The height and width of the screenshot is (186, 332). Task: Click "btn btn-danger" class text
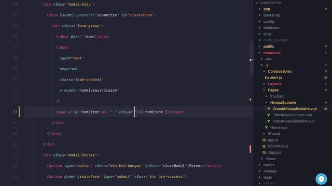click(126, 166)
